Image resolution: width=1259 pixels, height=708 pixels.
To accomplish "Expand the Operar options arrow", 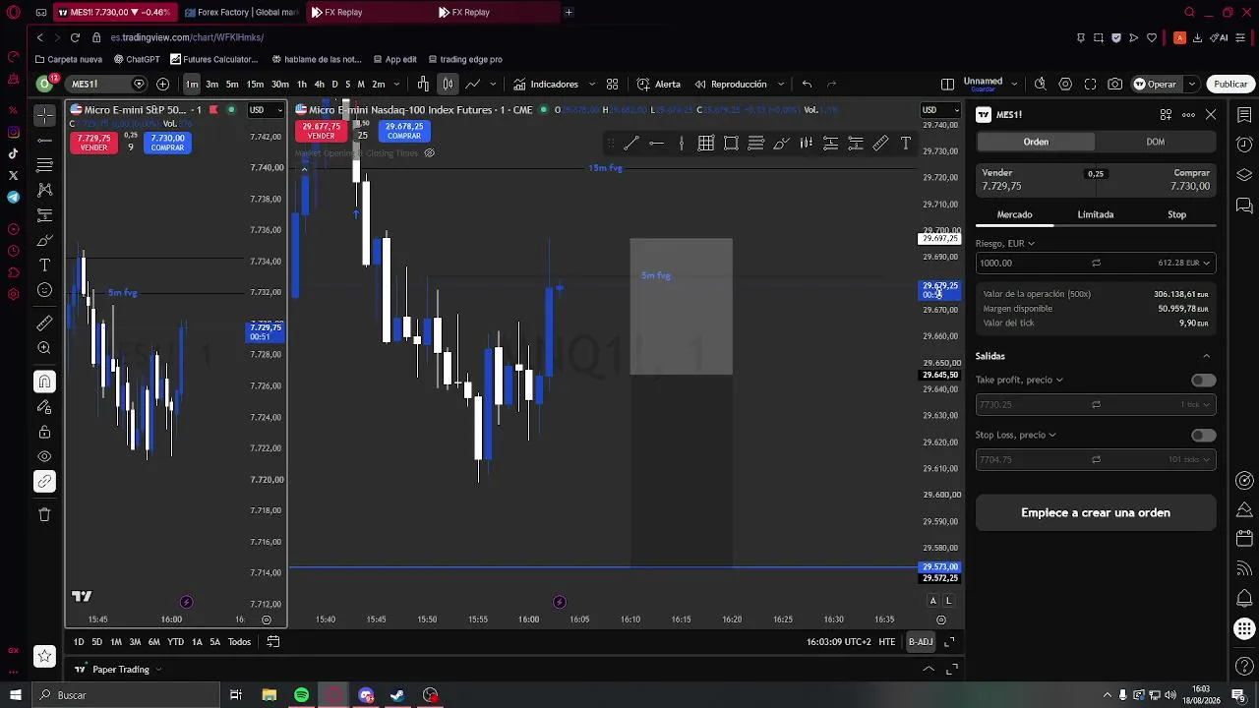I will pyautogui.click(x=1191, y=85).
